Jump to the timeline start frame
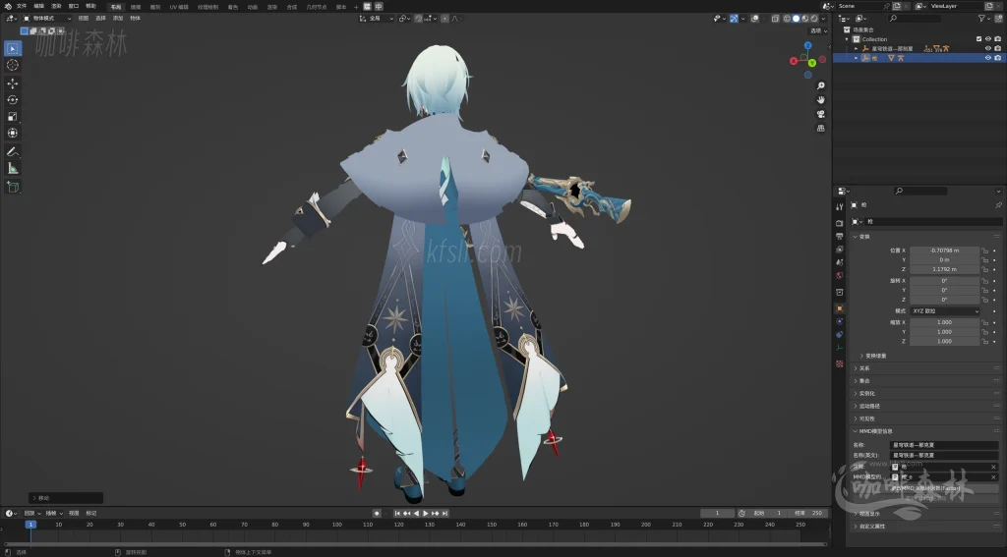This screenshot has height=557, width=1007. (397, 514)
